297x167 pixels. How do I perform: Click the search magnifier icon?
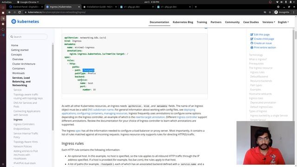click(x=12, y=37)
